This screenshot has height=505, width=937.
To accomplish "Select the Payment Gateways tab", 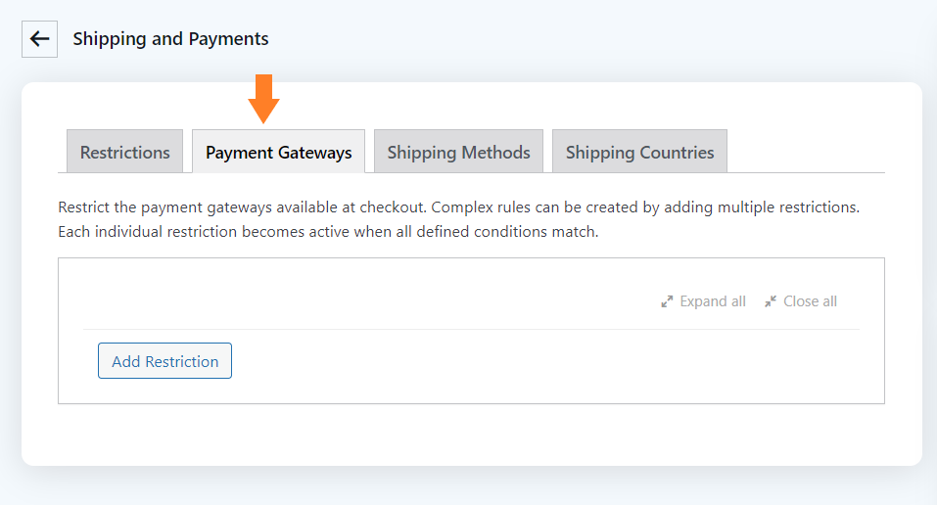I will [x=278, y=152].
